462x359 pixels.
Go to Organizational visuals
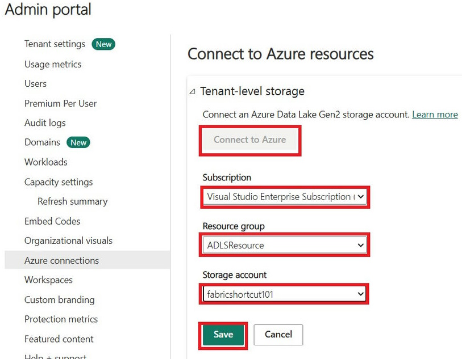(x=68, y=240)
